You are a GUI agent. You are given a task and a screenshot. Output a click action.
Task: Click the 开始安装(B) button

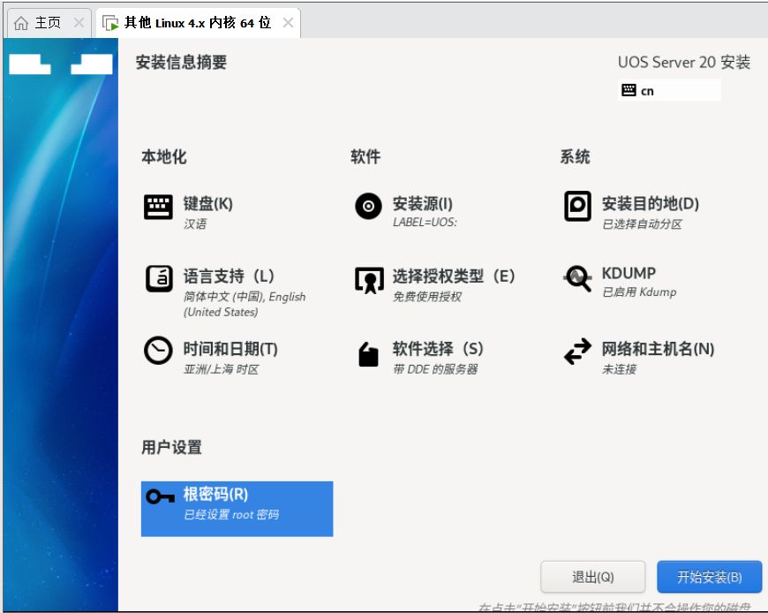[x=709, y=577]
